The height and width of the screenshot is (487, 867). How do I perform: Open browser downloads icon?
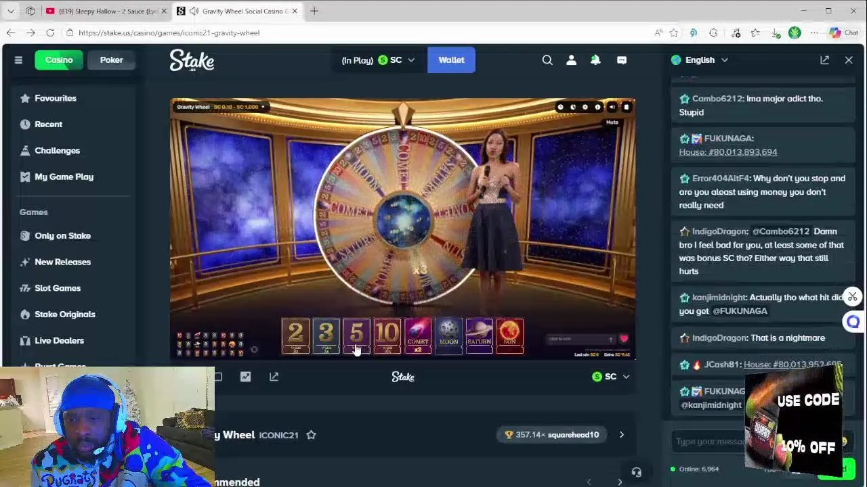point(775,32)
